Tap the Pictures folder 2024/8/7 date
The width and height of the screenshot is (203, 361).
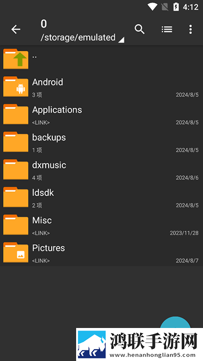(x=187, y=260)
